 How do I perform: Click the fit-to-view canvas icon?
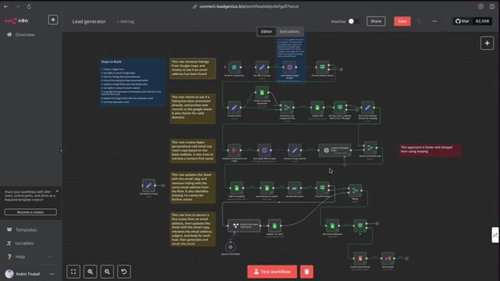point(73,272)
